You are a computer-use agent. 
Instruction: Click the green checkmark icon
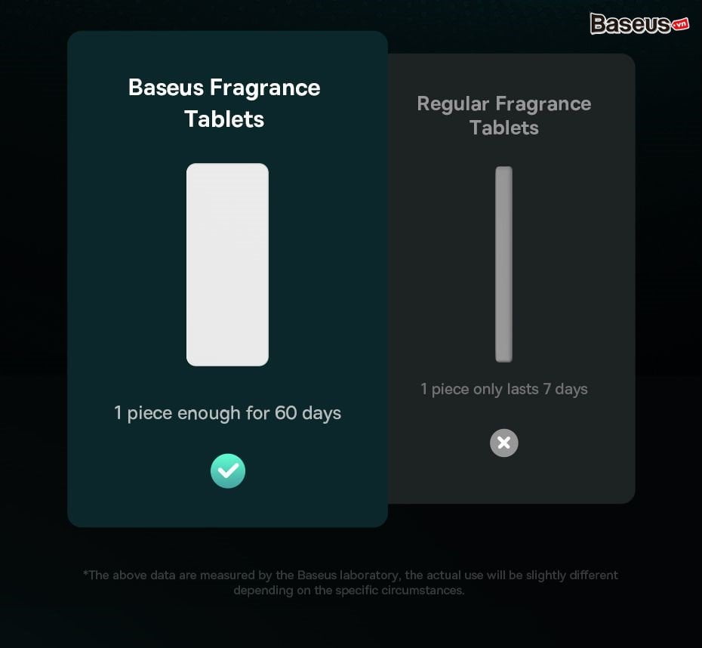tap(228, 471)
